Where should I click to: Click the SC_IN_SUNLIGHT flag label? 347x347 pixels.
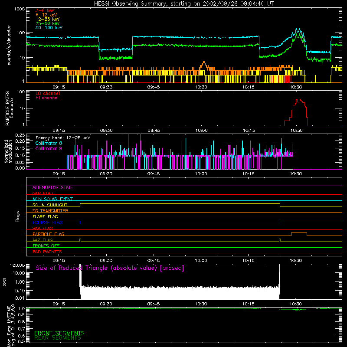[50, 205]
